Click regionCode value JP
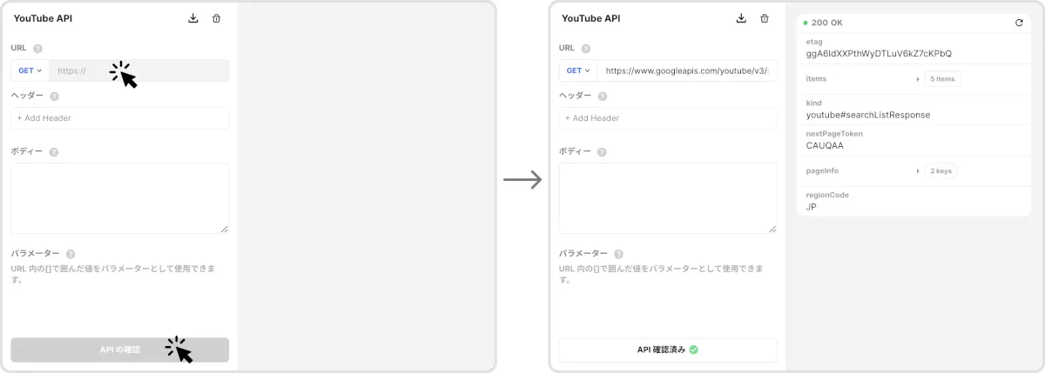Image resolution: width=1045 pixels, height=373 pixels. (812, 207)
